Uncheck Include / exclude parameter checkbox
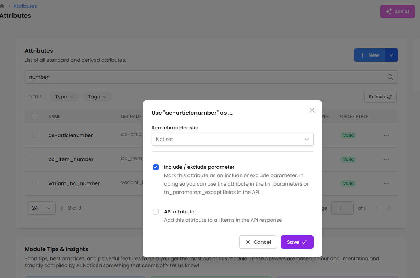The height and width of the screenshot is (278, 420). pos(156,167)
